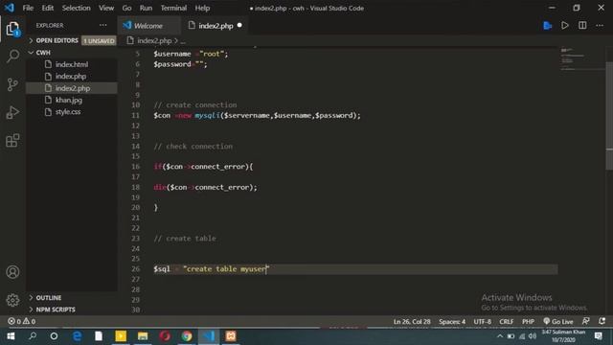Click Ln 26, Col 28 in status bar

click(412, 321)
